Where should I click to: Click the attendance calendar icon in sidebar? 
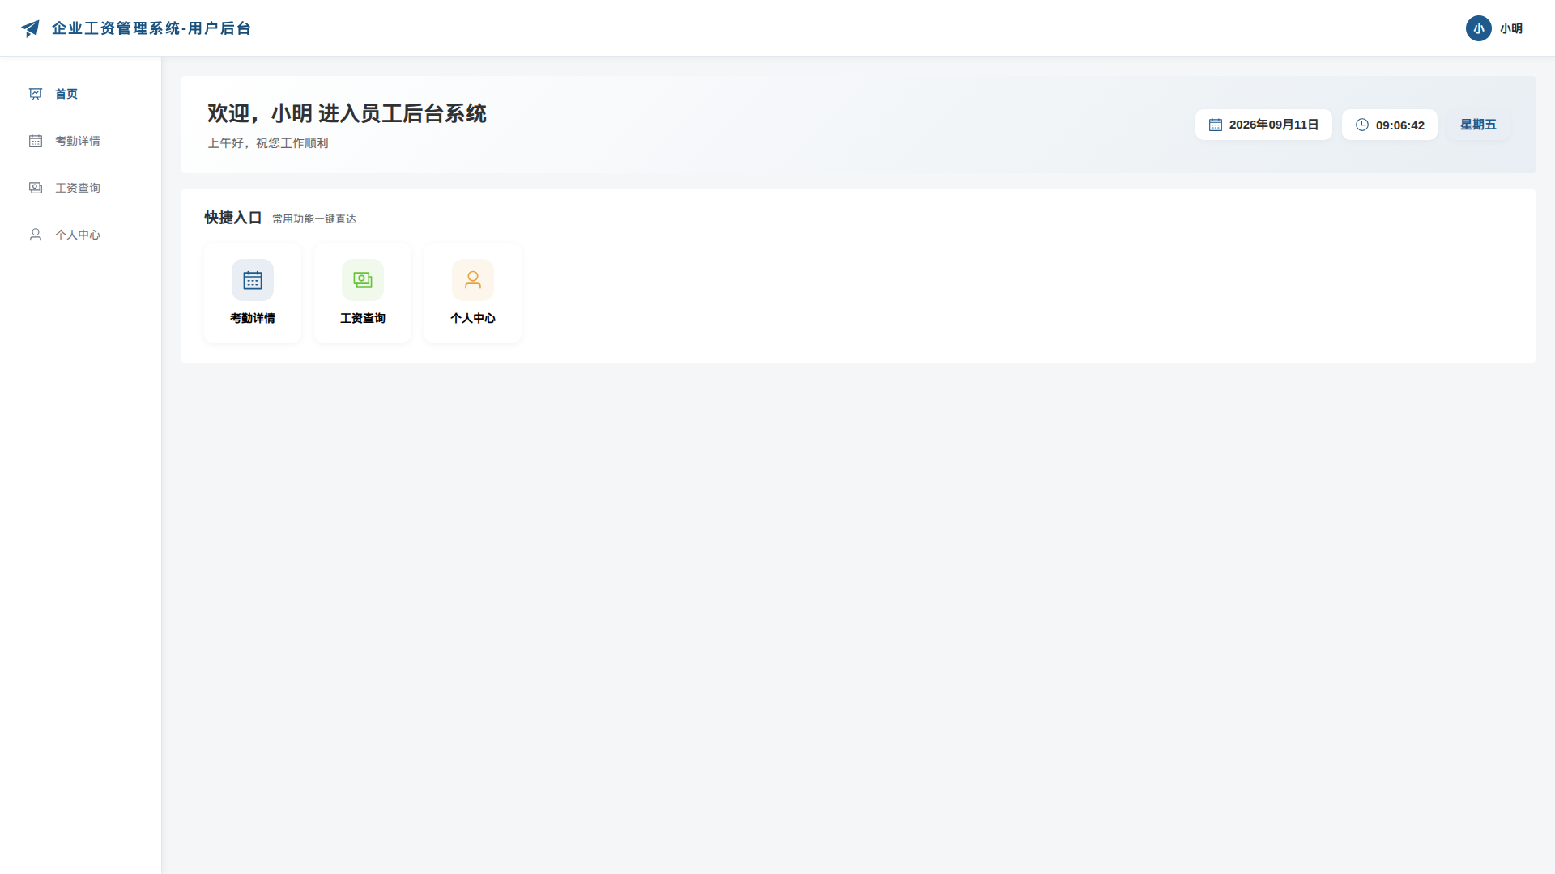click(x=36, y=141)
